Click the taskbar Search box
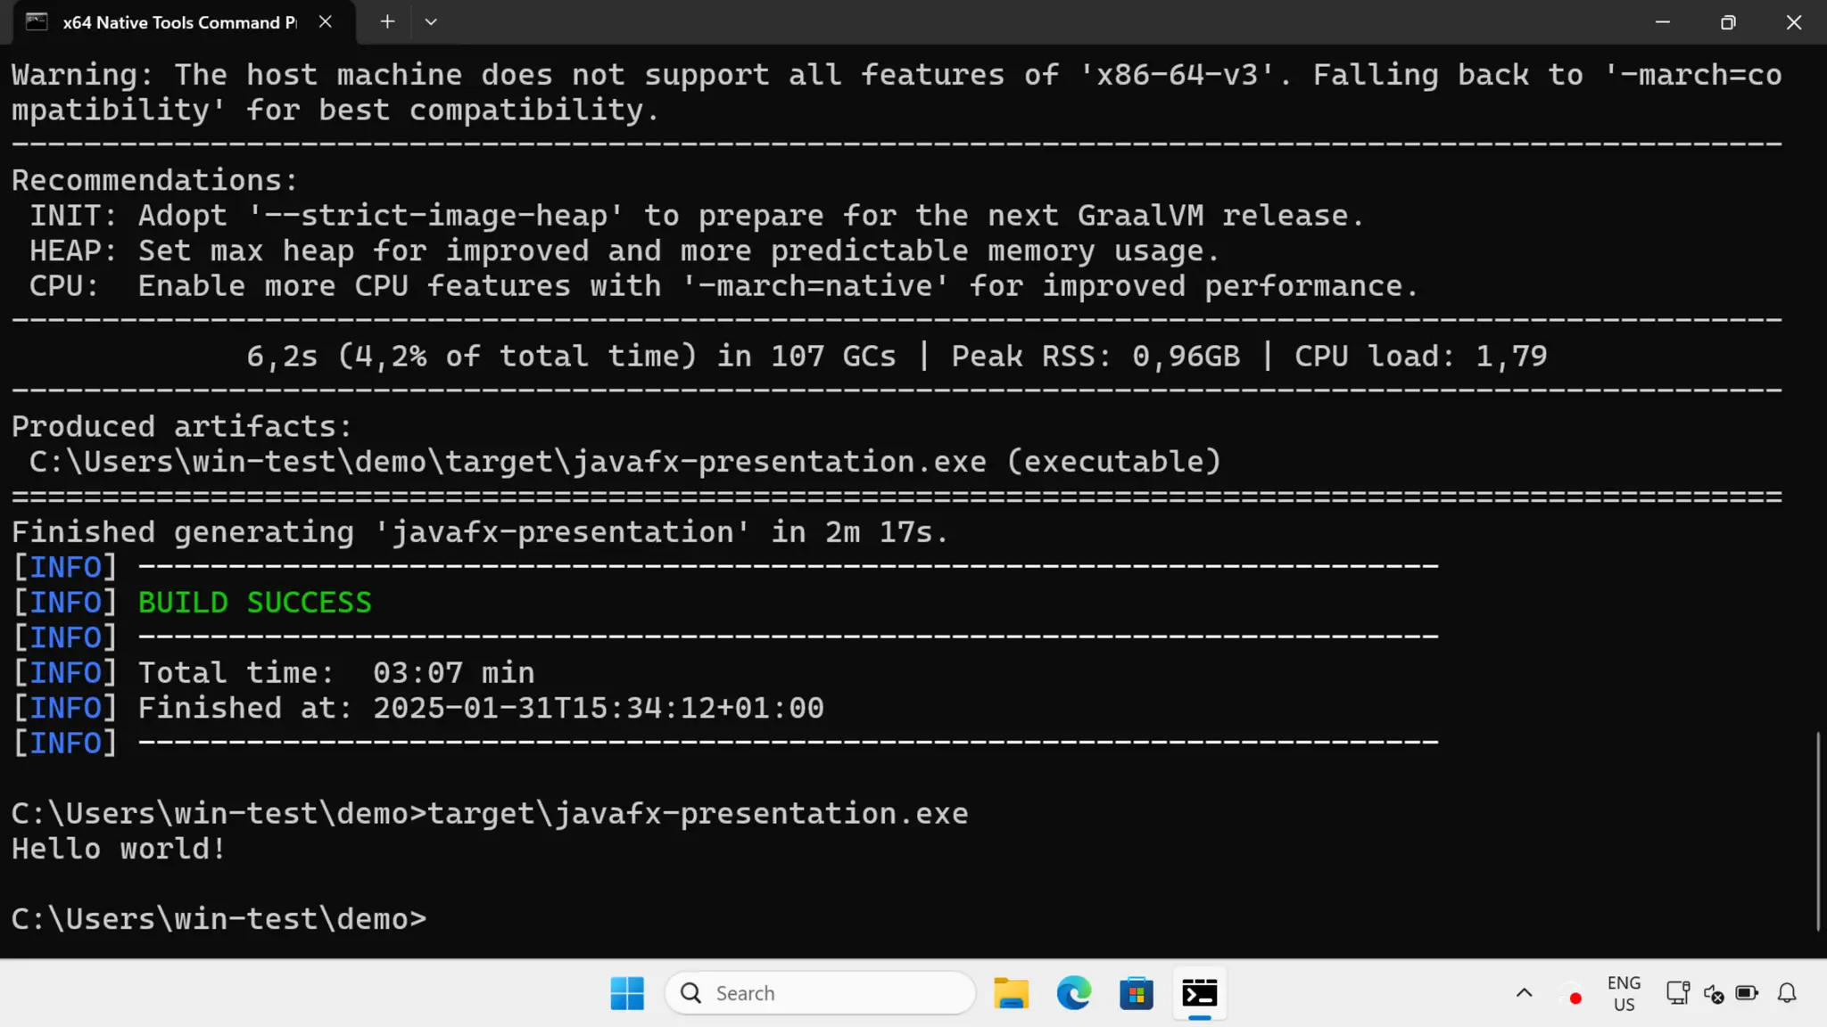1827x1027 pixels. [x=821, y=993]
